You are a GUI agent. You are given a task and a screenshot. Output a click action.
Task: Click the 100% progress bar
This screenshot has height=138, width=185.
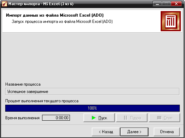pyautogui.click(x=92, y=108)
